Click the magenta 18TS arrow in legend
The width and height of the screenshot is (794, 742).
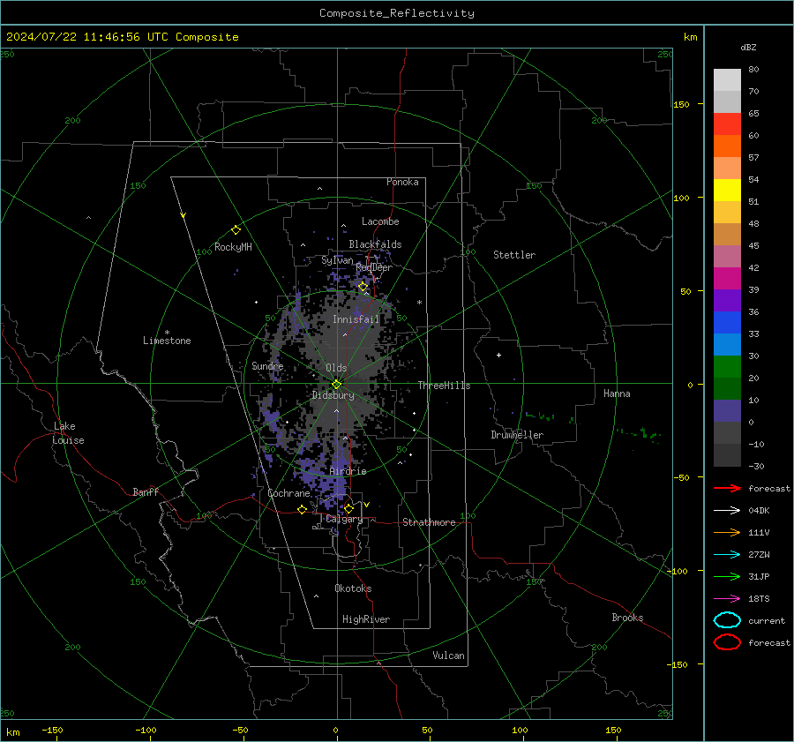(x=727, y=599)
